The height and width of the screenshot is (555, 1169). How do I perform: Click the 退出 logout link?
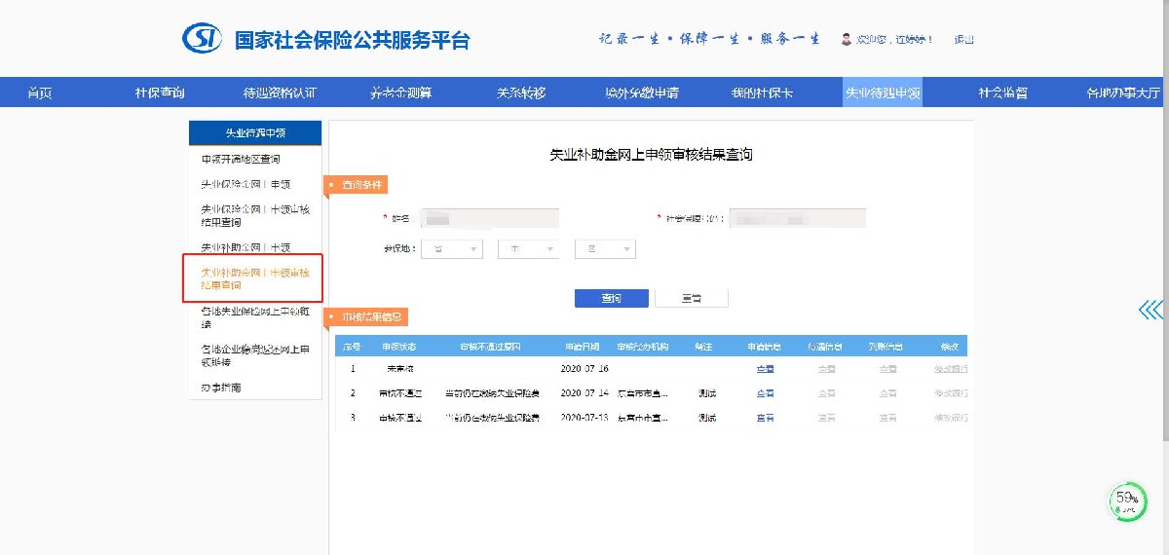pos(963,40)
